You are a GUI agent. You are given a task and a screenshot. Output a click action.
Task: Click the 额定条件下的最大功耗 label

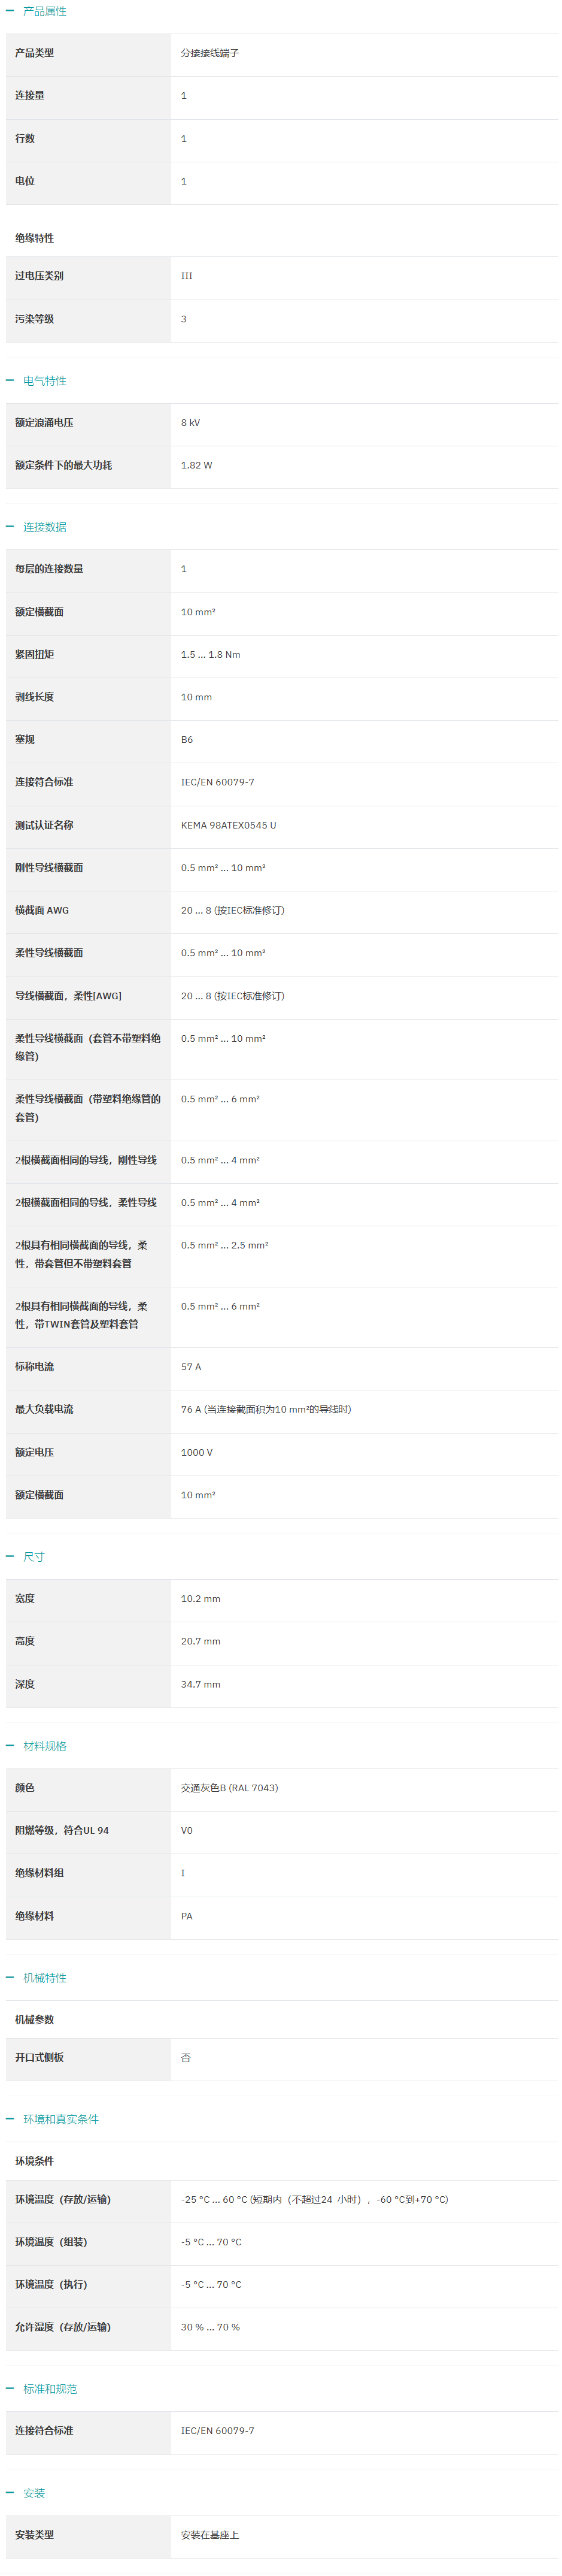pyautogui.click(x=64, y=465)
